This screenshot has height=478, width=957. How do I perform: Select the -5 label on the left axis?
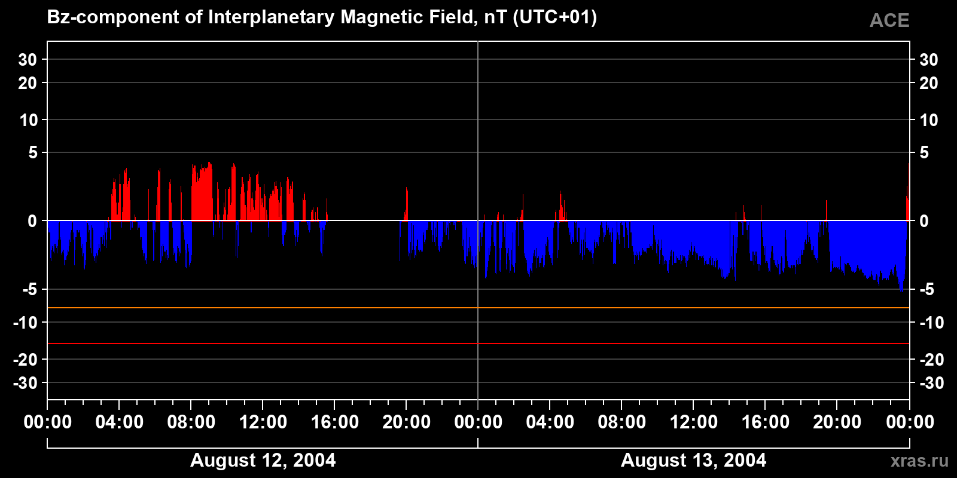click(30, 290)
